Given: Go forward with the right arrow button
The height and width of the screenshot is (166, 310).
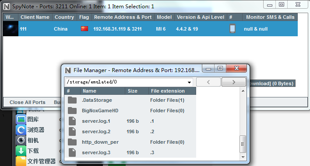Looking at the screenshot, I should 234,82.
